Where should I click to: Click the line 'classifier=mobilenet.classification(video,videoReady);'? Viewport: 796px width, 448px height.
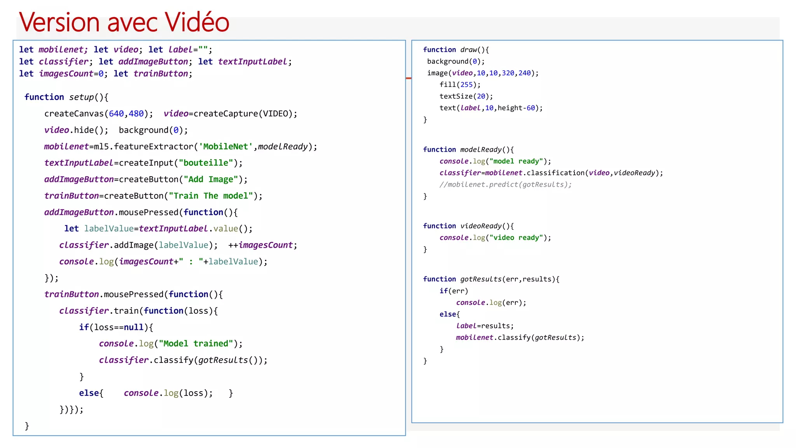(x=552, y=173)
